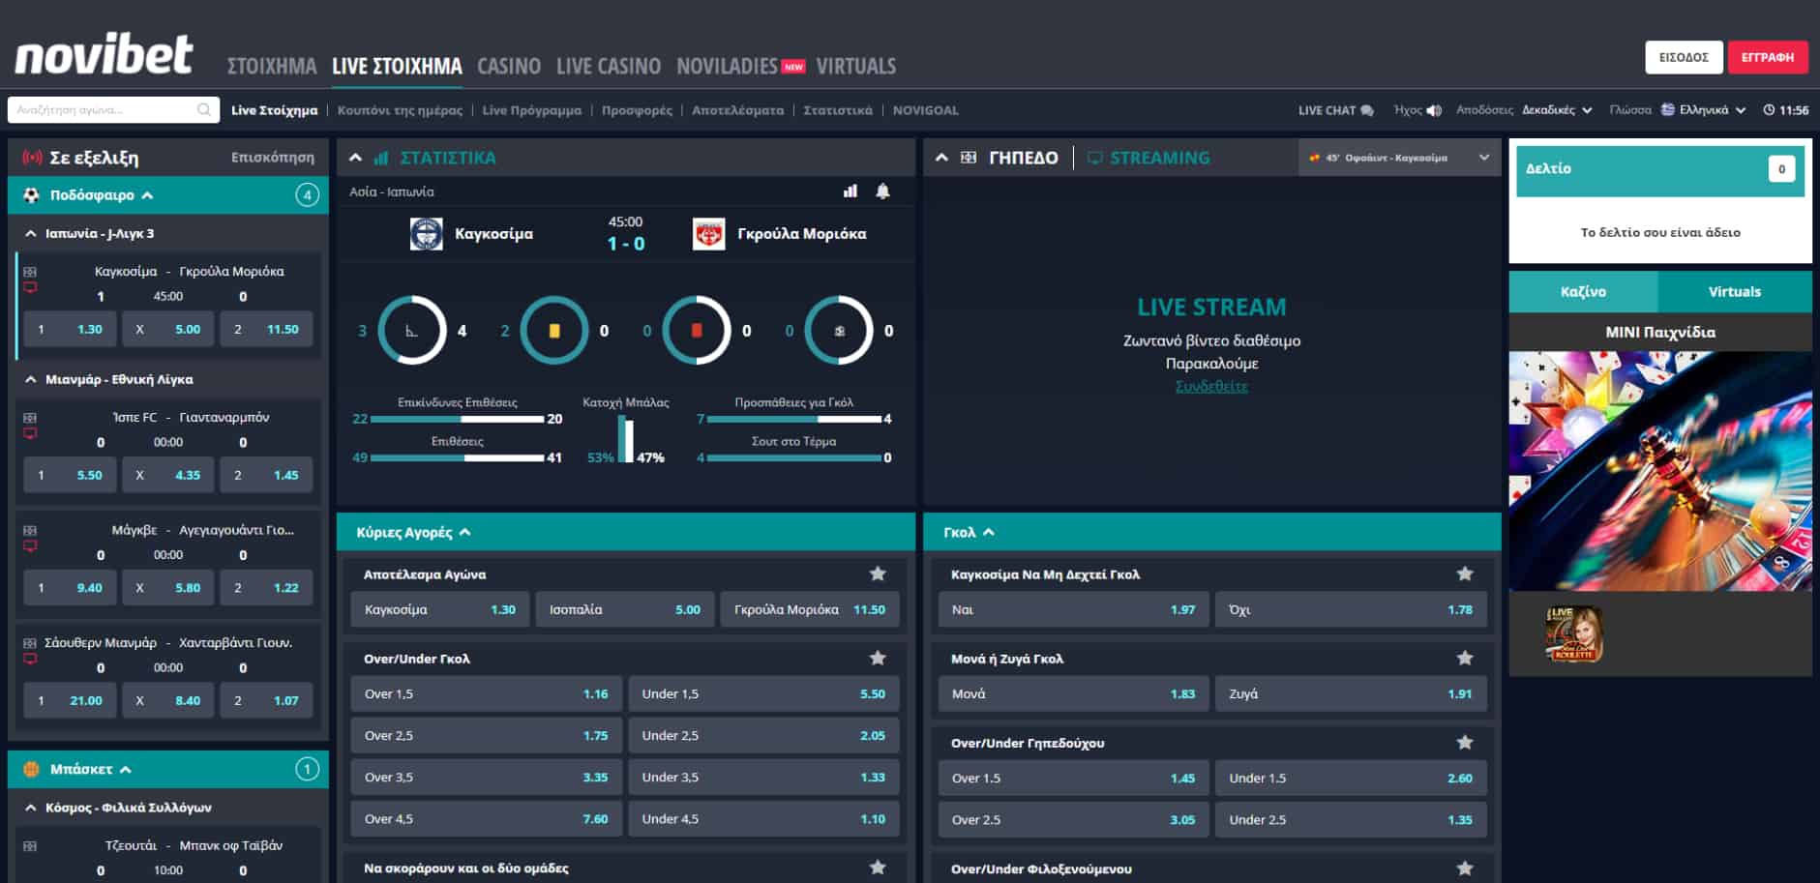Star the Over/Under Γηπεδούχου market
The width and height of the screenshot is (1820, 883).
[1465, 742]
